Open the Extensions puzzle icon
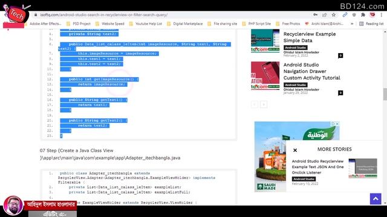 pos(363,14)
